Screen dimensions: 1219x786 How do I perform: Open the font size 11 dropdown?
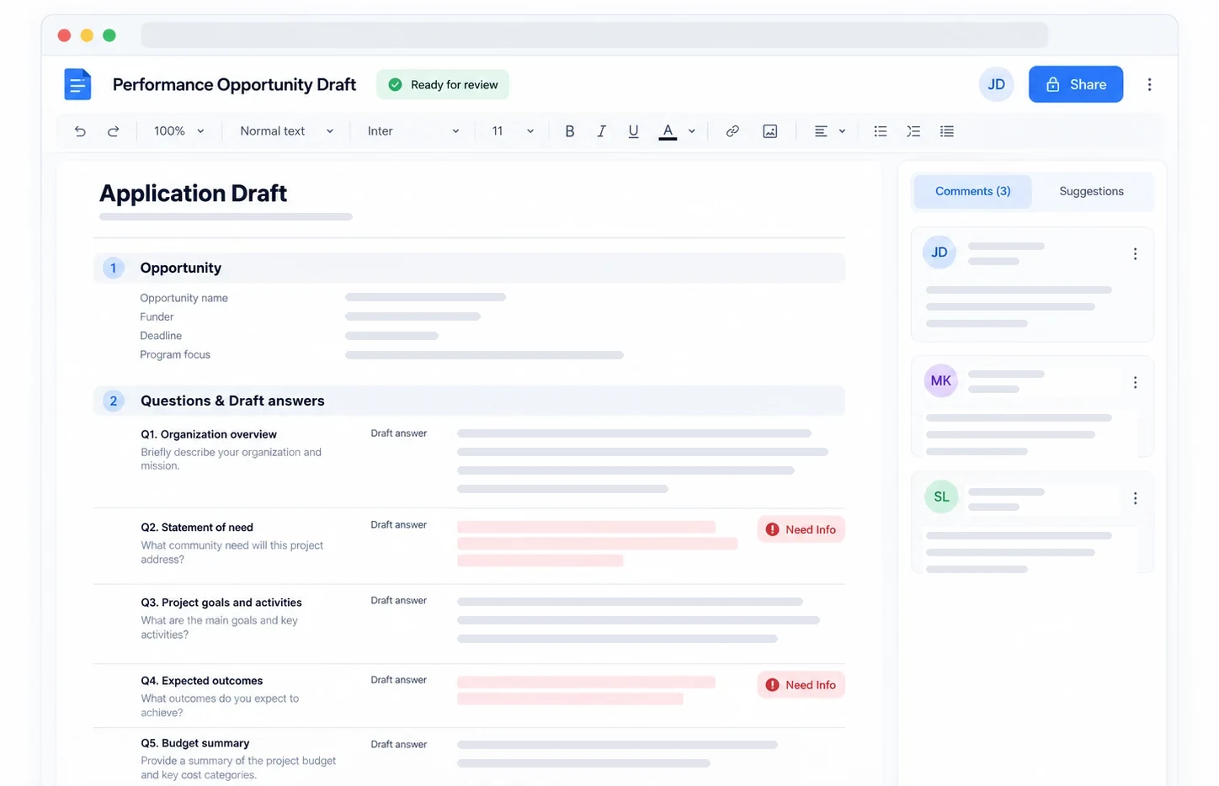tap(513, 131)
